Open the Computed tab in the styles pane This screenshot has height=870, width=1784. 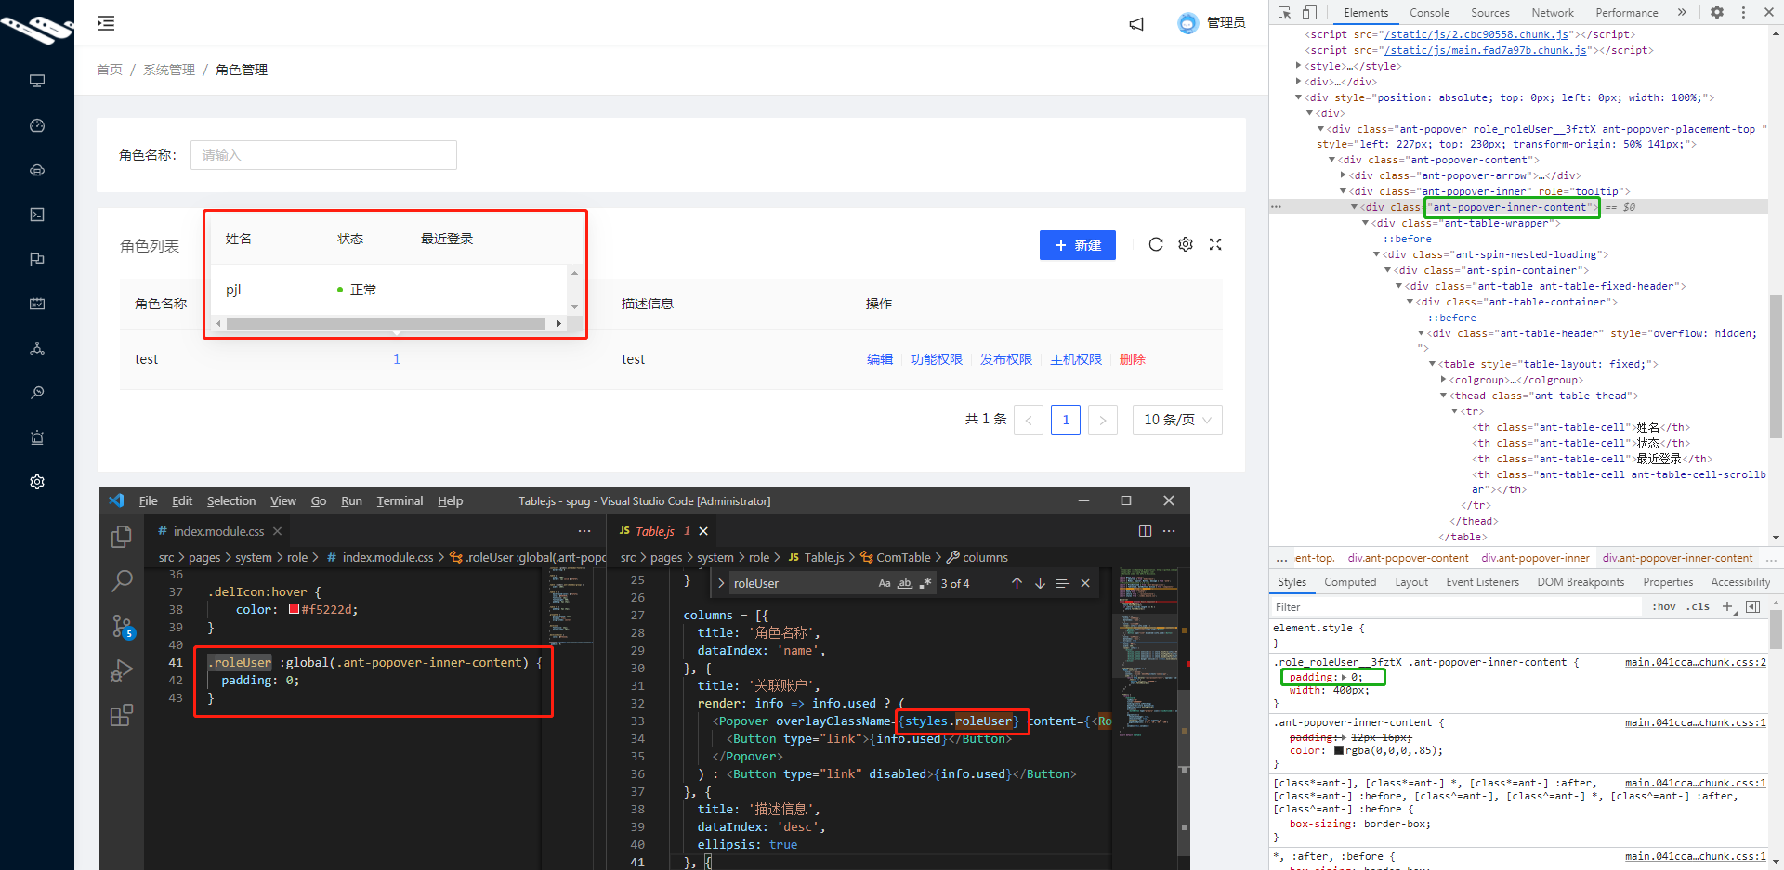[x=1350, y=582]
